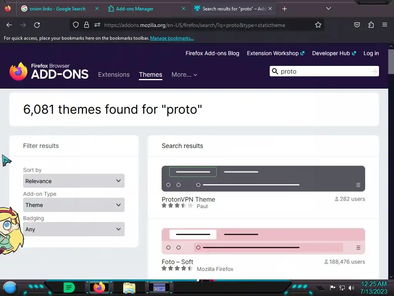
Task: Submit search with the arrow button
Action: (x=374, y=71)
